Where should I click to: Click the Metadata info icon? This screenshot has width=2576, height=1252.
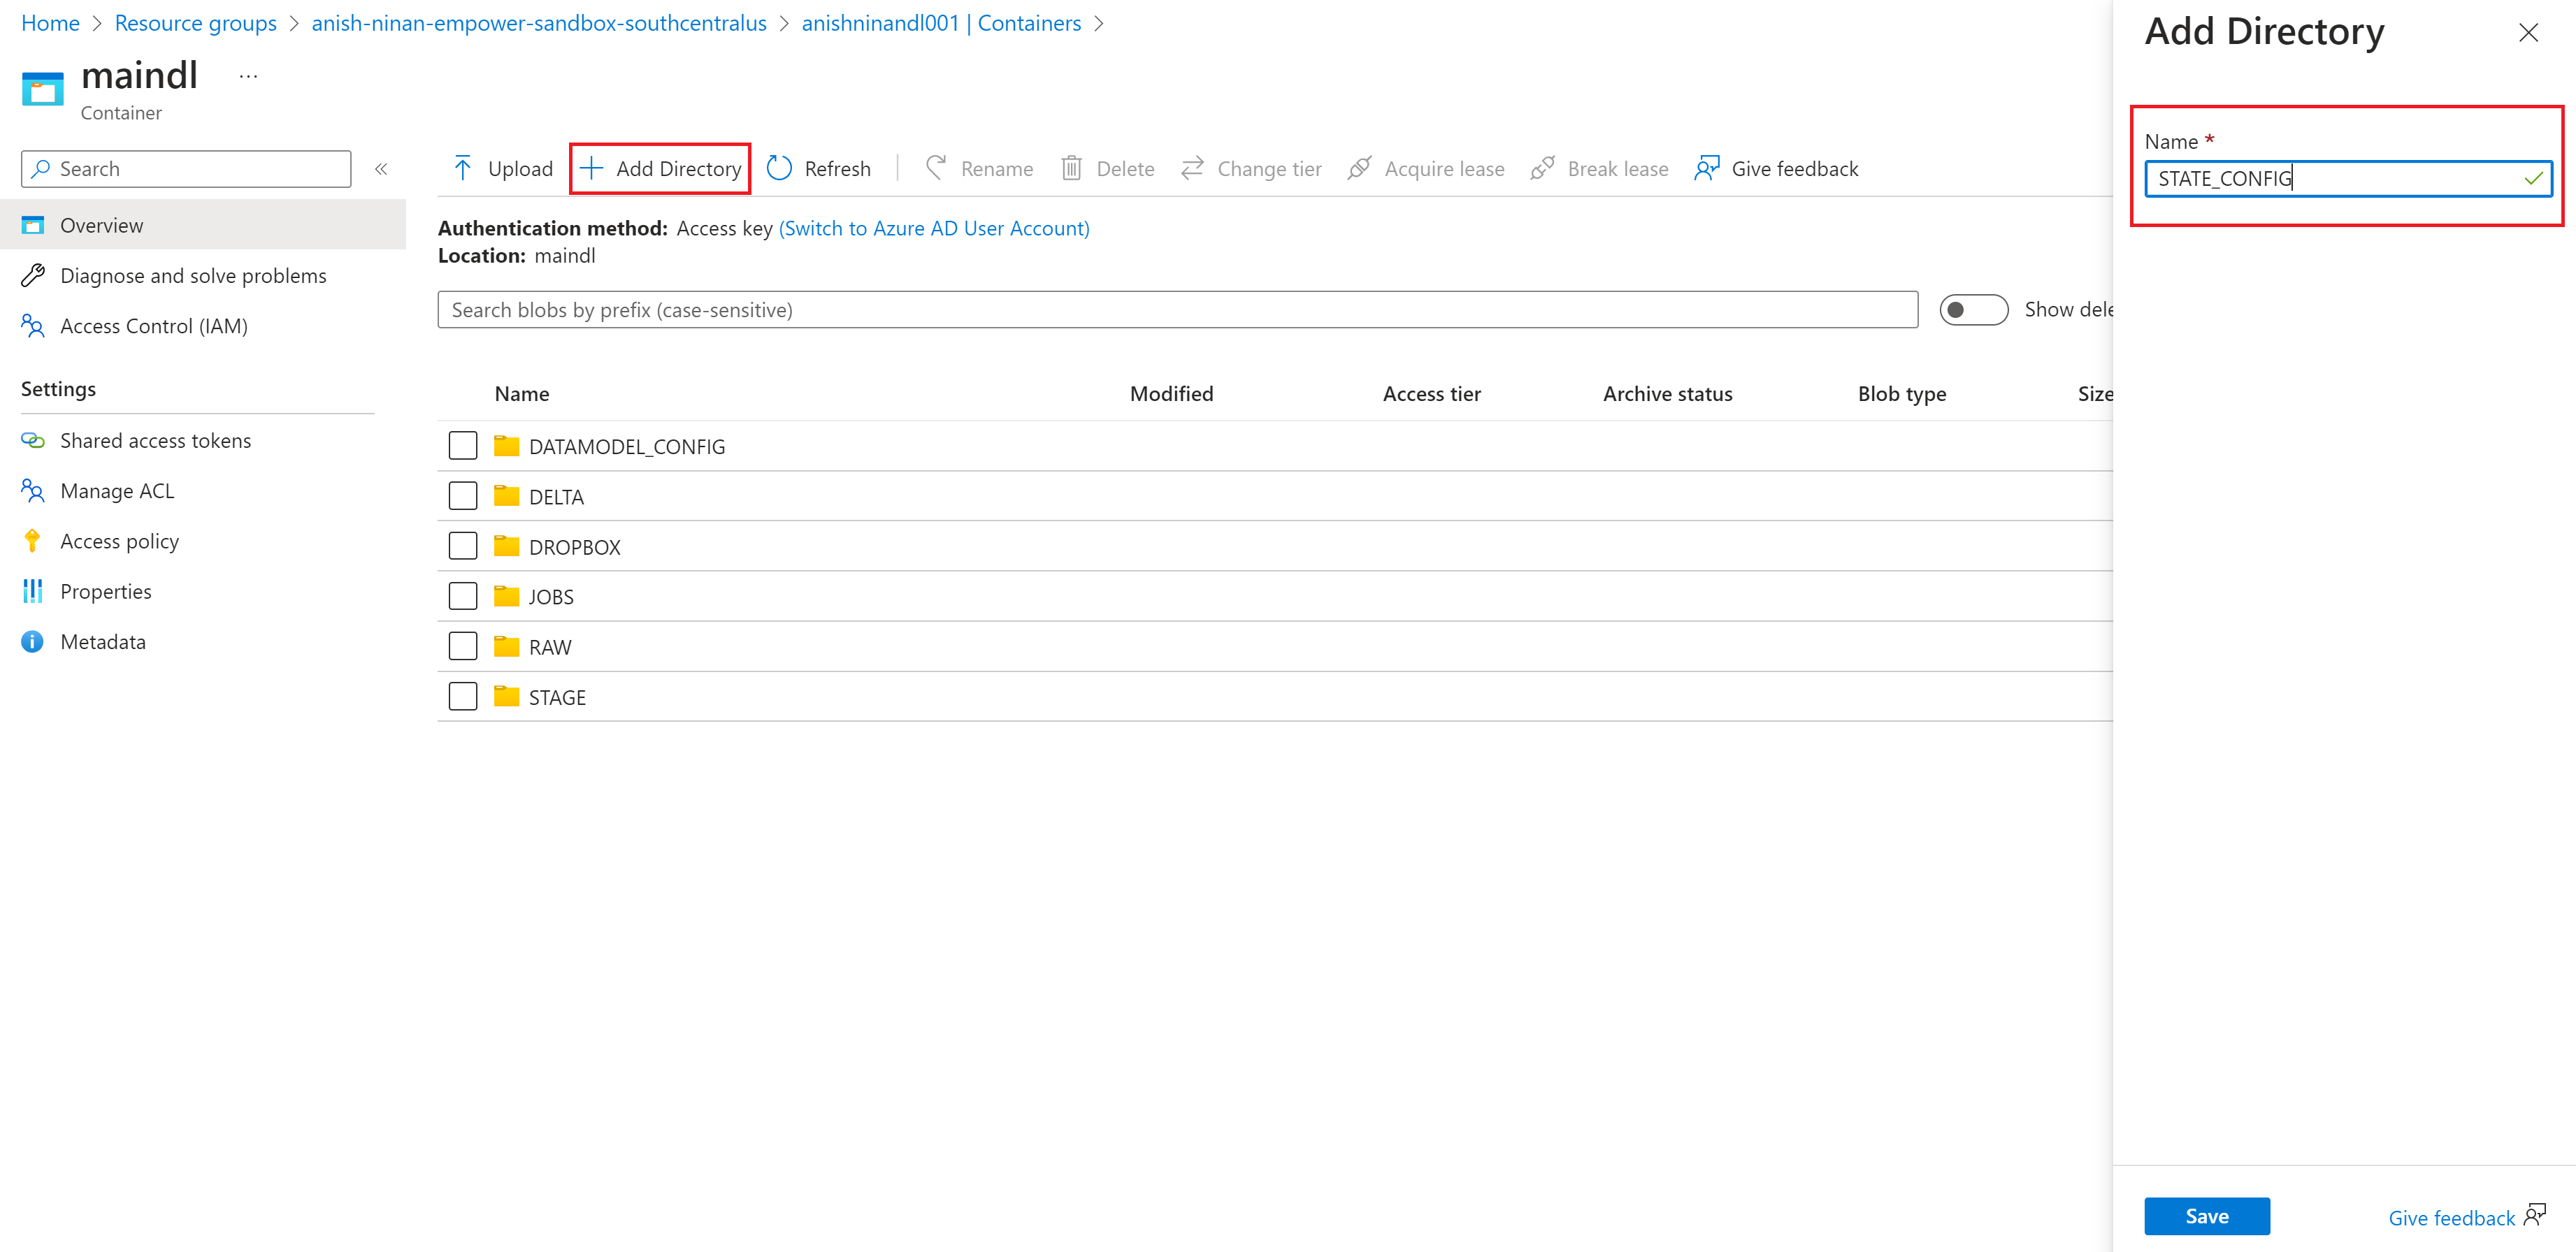(33, 641)
